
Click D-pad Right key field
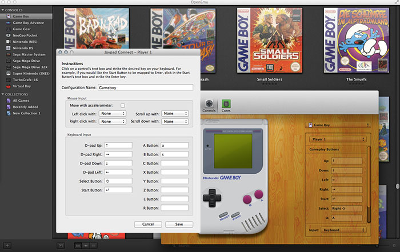tap(118, 154)
